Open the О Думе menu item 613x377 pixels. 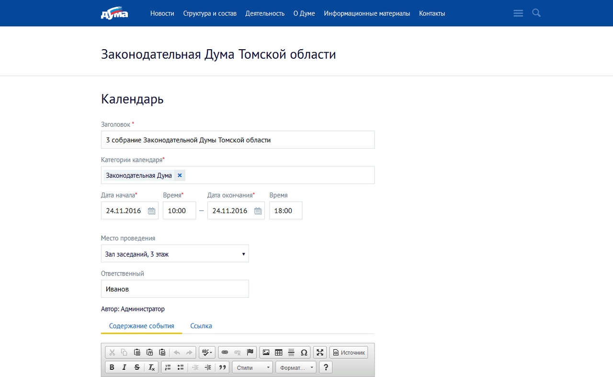tap(304, 13)
